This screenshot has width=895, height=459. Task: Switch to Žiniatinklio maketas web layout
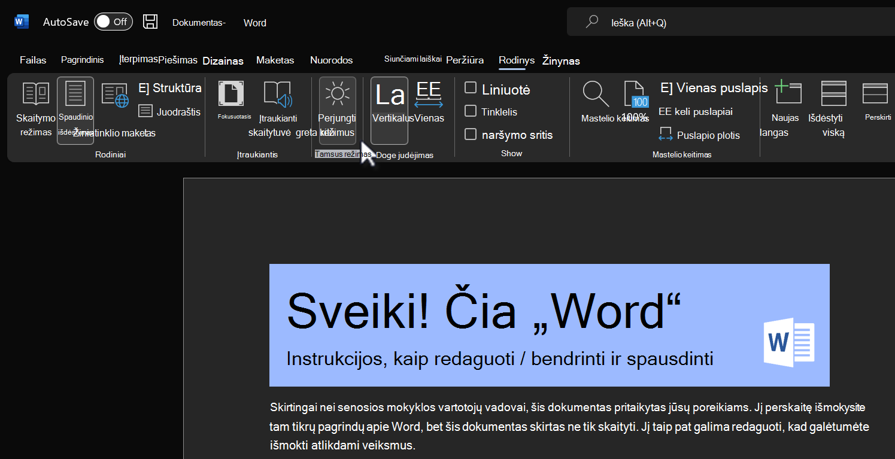(115, 95)
